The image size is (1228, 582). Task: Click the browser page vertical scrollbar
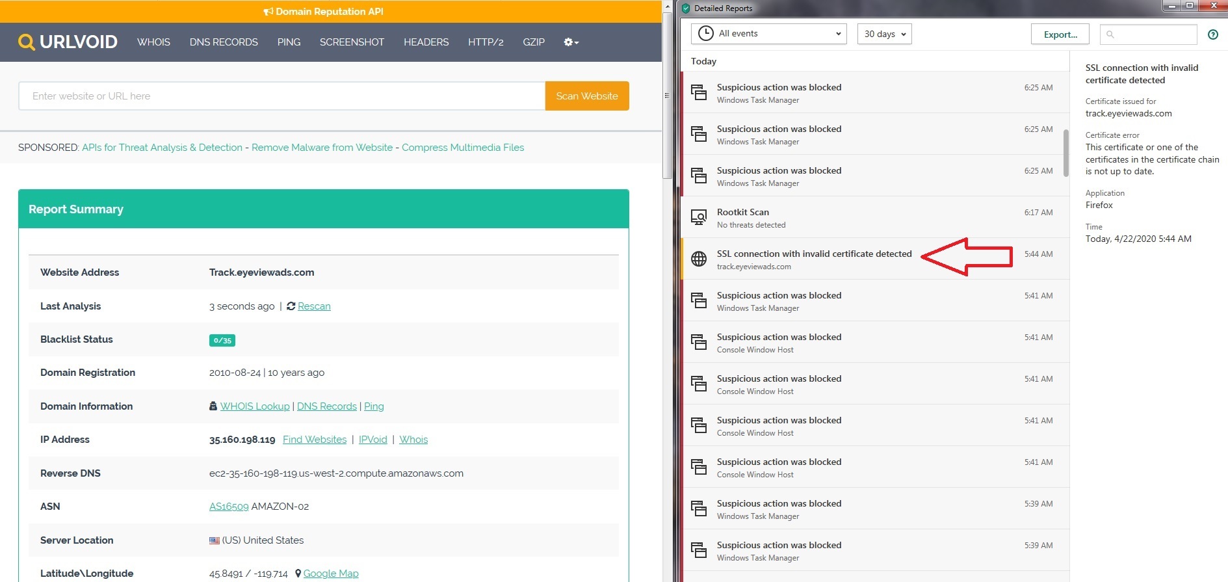[667, 94]
